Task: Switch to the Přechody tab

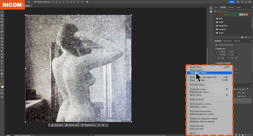Action: [x=230, y=7]
